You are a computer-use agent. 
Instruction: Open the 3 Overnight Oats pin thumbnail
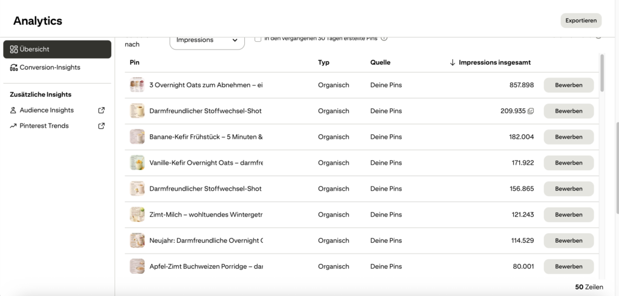(137, 85)
